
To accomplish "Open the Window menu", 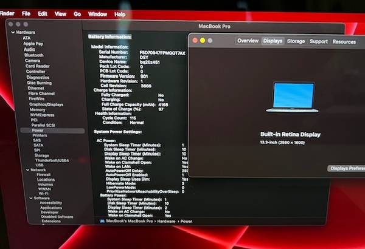I will click(97, 15).
